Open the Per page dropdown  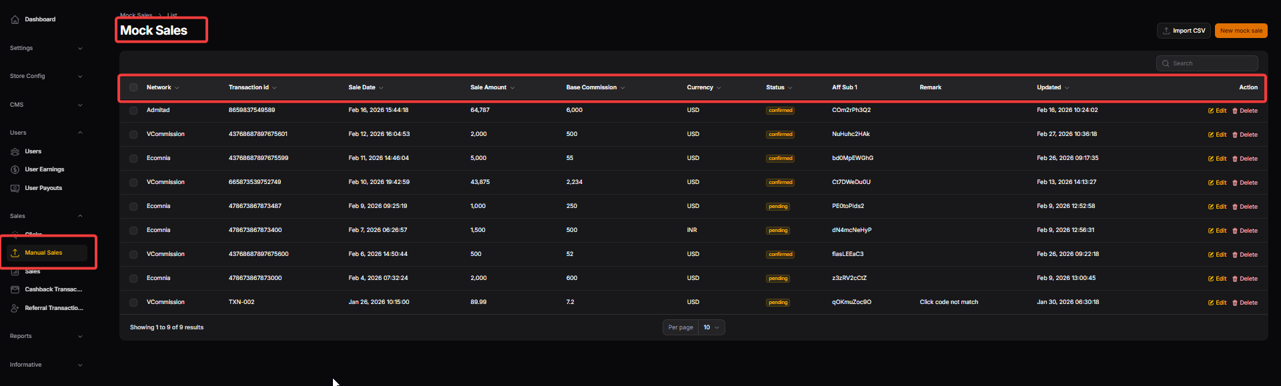pos(711,327)
